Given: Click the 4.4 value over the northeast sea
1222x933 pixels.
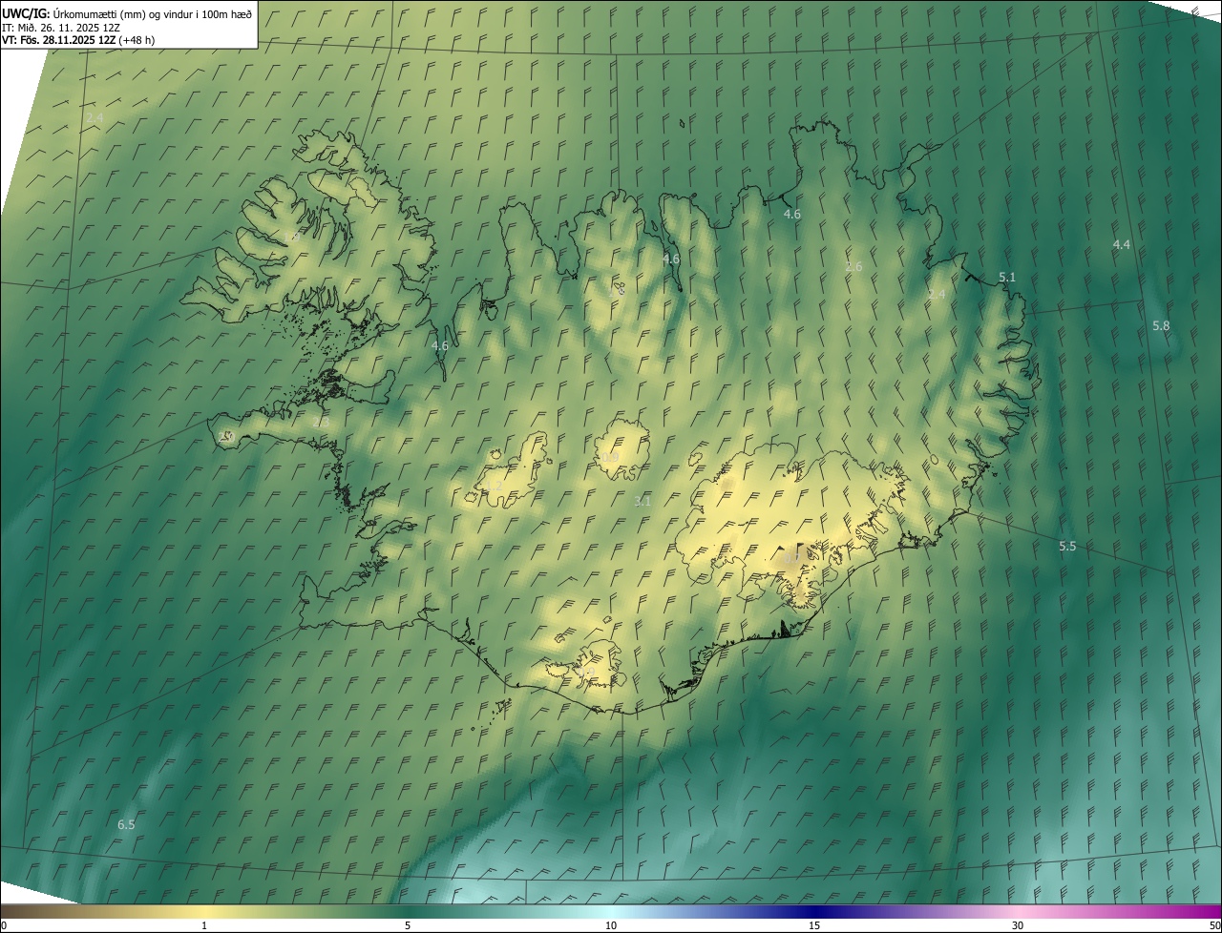Looking at the screenshot, I should [x=1122, y=244].
